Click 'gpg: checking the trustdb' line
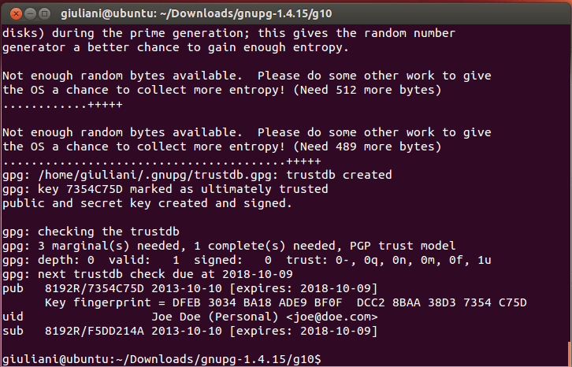Viewport: 572px width, 367px height. pos(91,232)
